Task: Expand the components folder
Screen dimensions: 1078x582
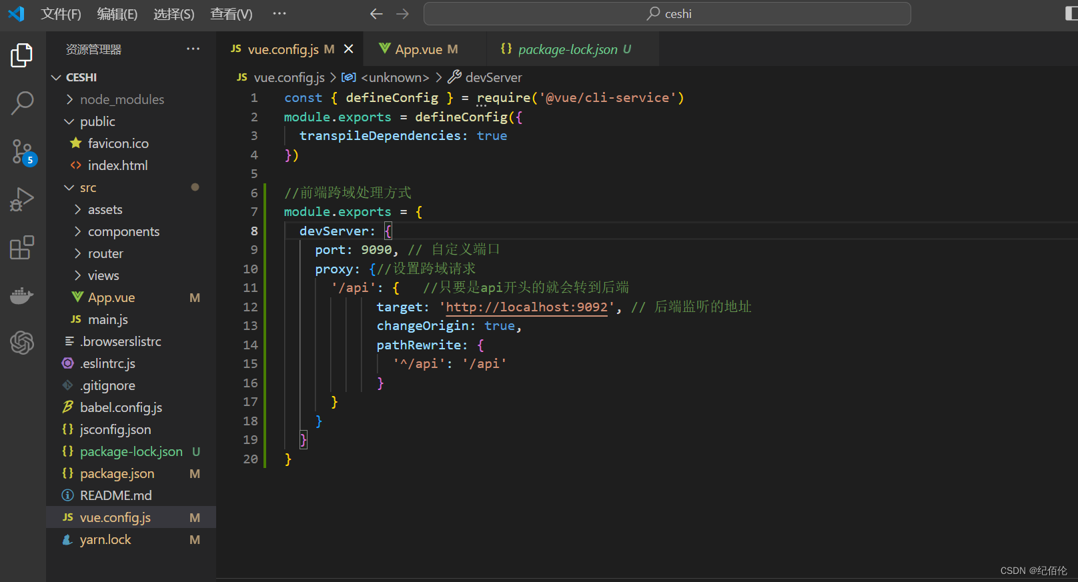Action: [x=131, y=231]
